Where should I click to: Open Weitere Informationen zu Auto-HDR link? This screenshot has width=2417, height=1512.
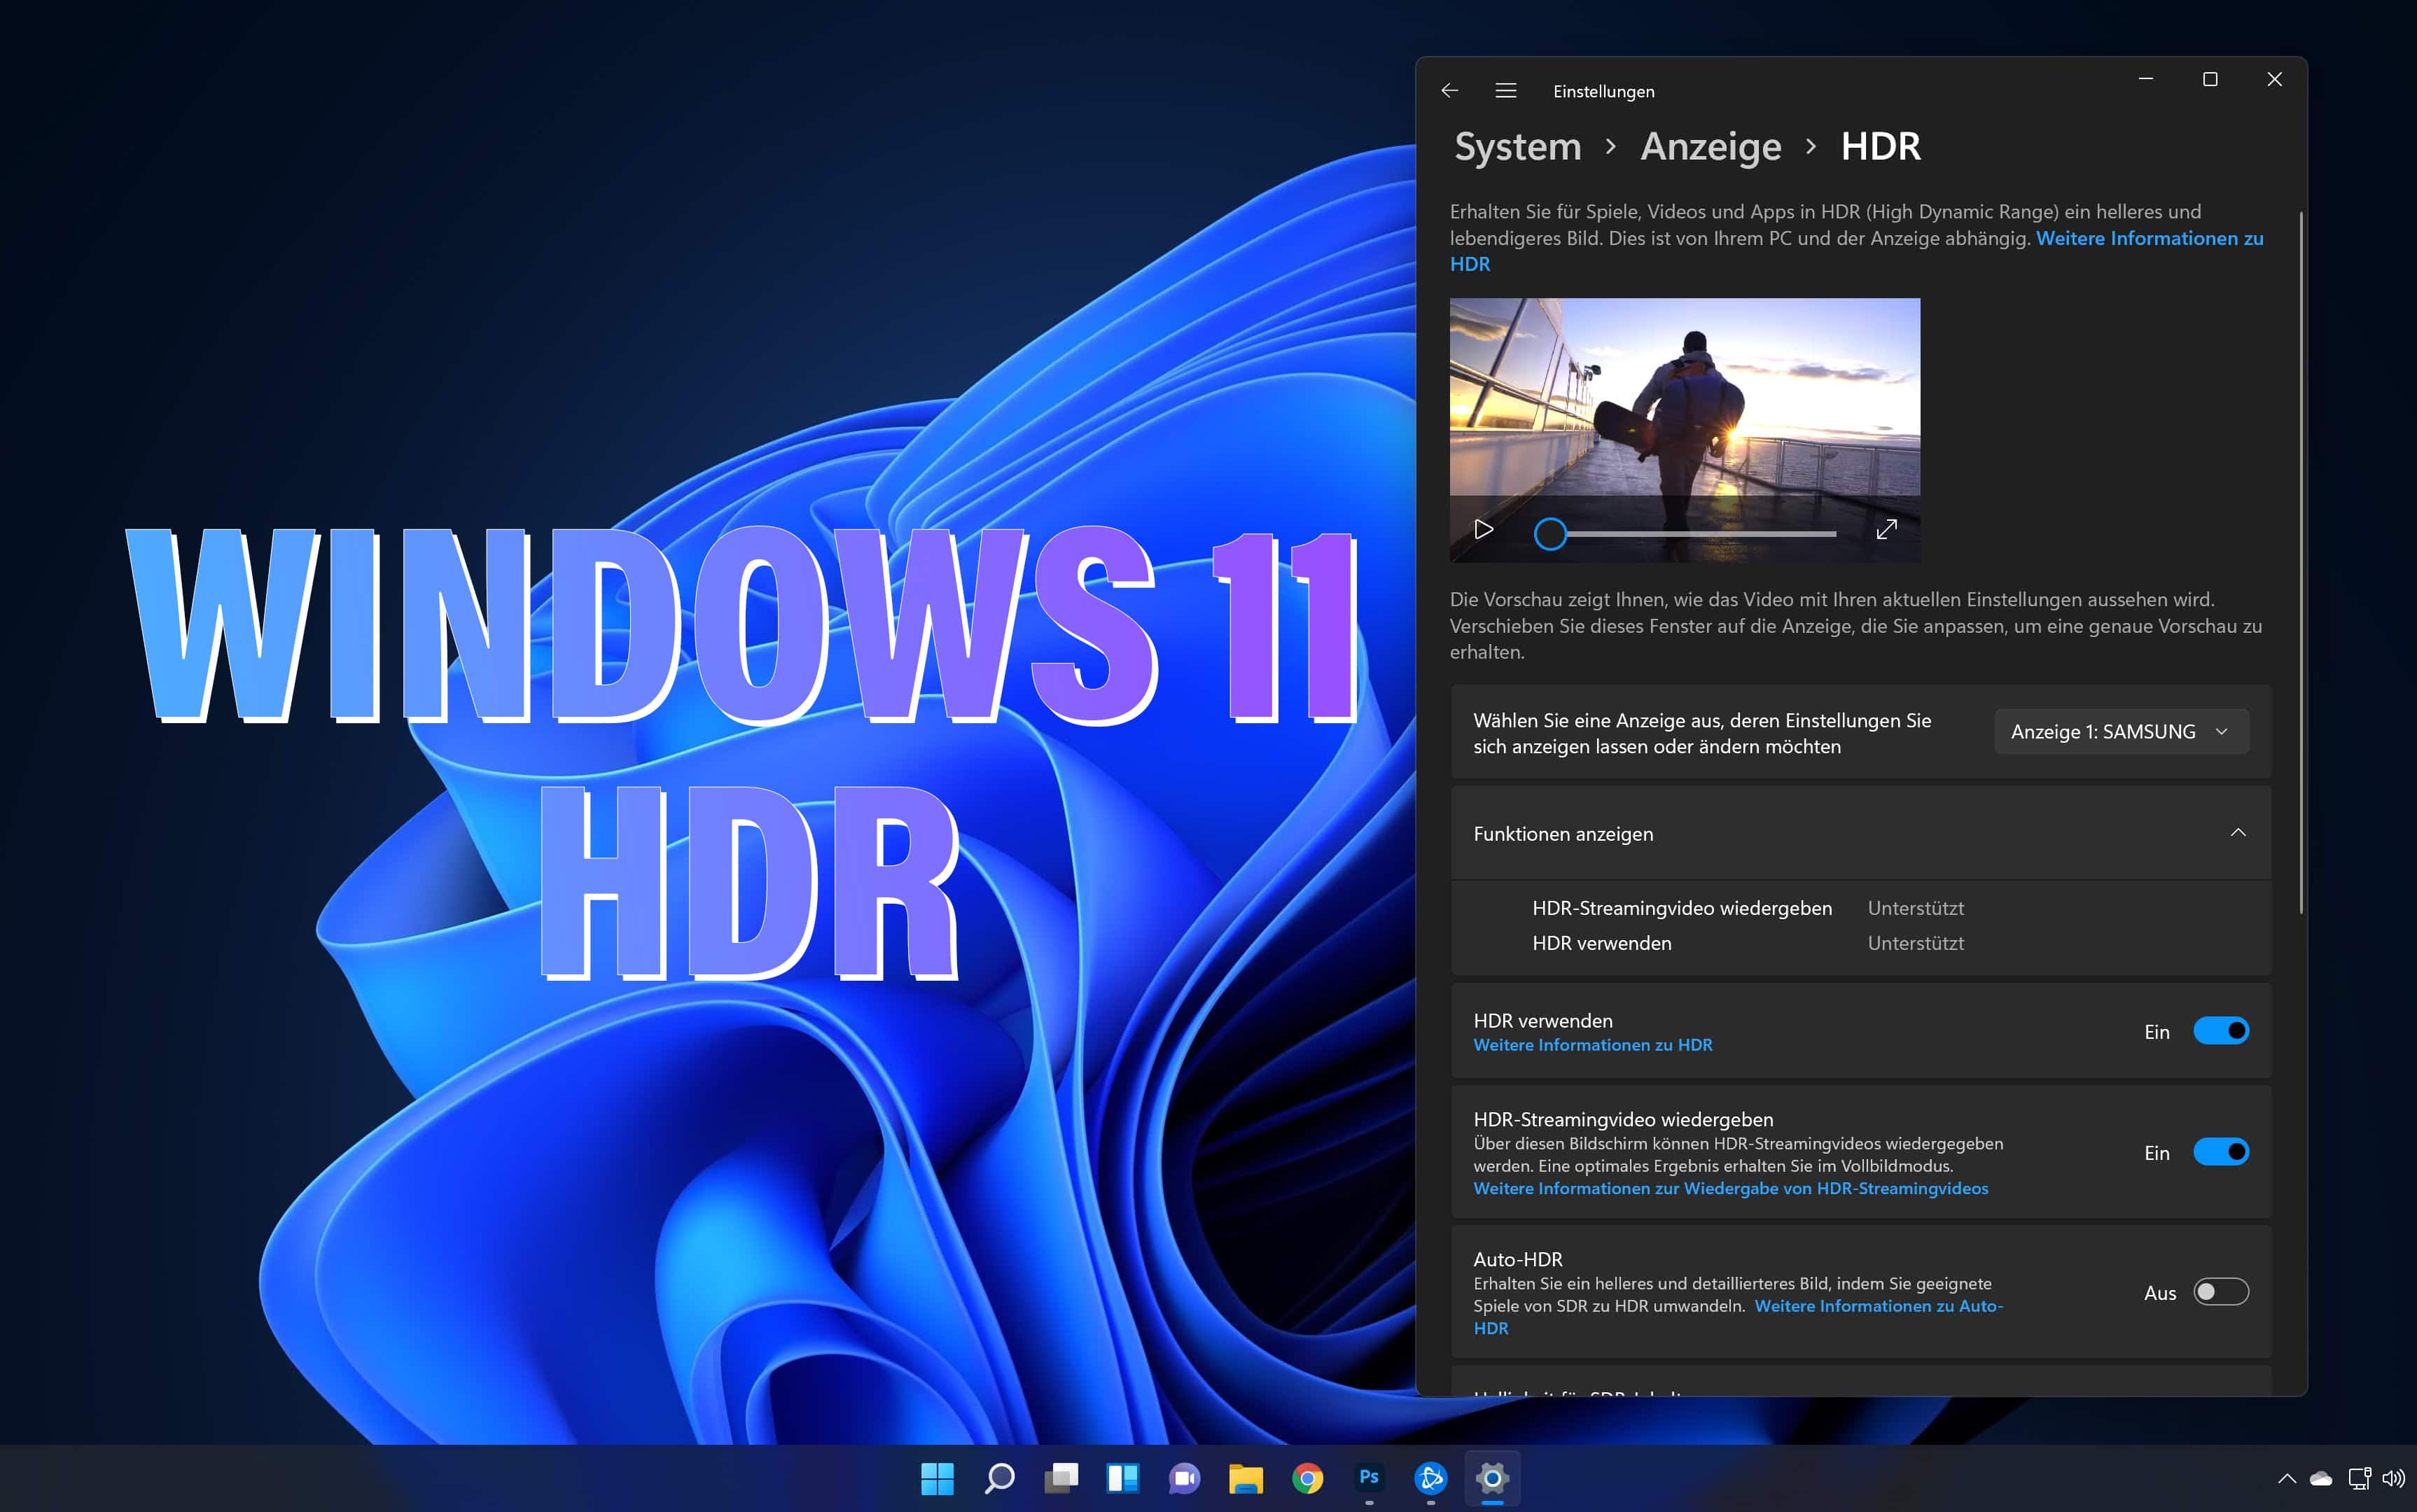[1878, 1306]
